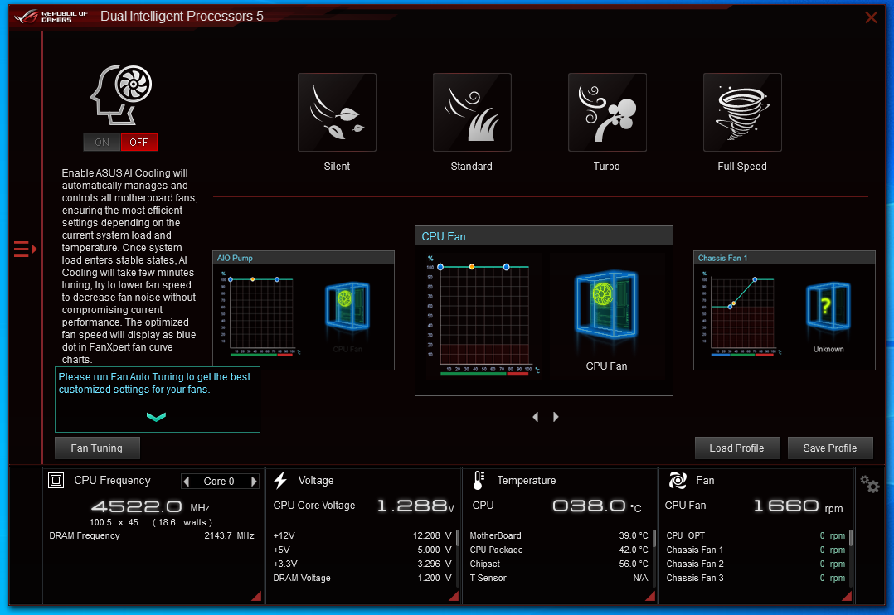Select the Turbo fan mode icon
Image resolution: width=894 pixels, height=615 pixels.
pyautogui.click(x=607, y=112)
